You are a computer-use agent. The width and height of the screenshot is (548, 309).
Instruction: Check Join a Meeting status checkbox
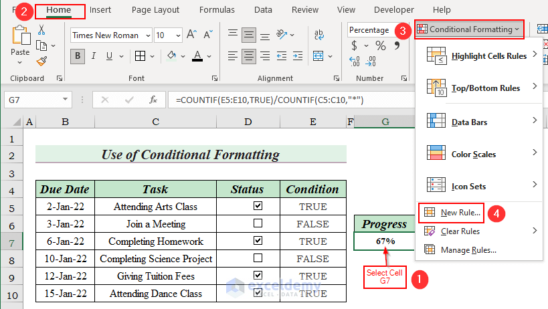point(258,223)
